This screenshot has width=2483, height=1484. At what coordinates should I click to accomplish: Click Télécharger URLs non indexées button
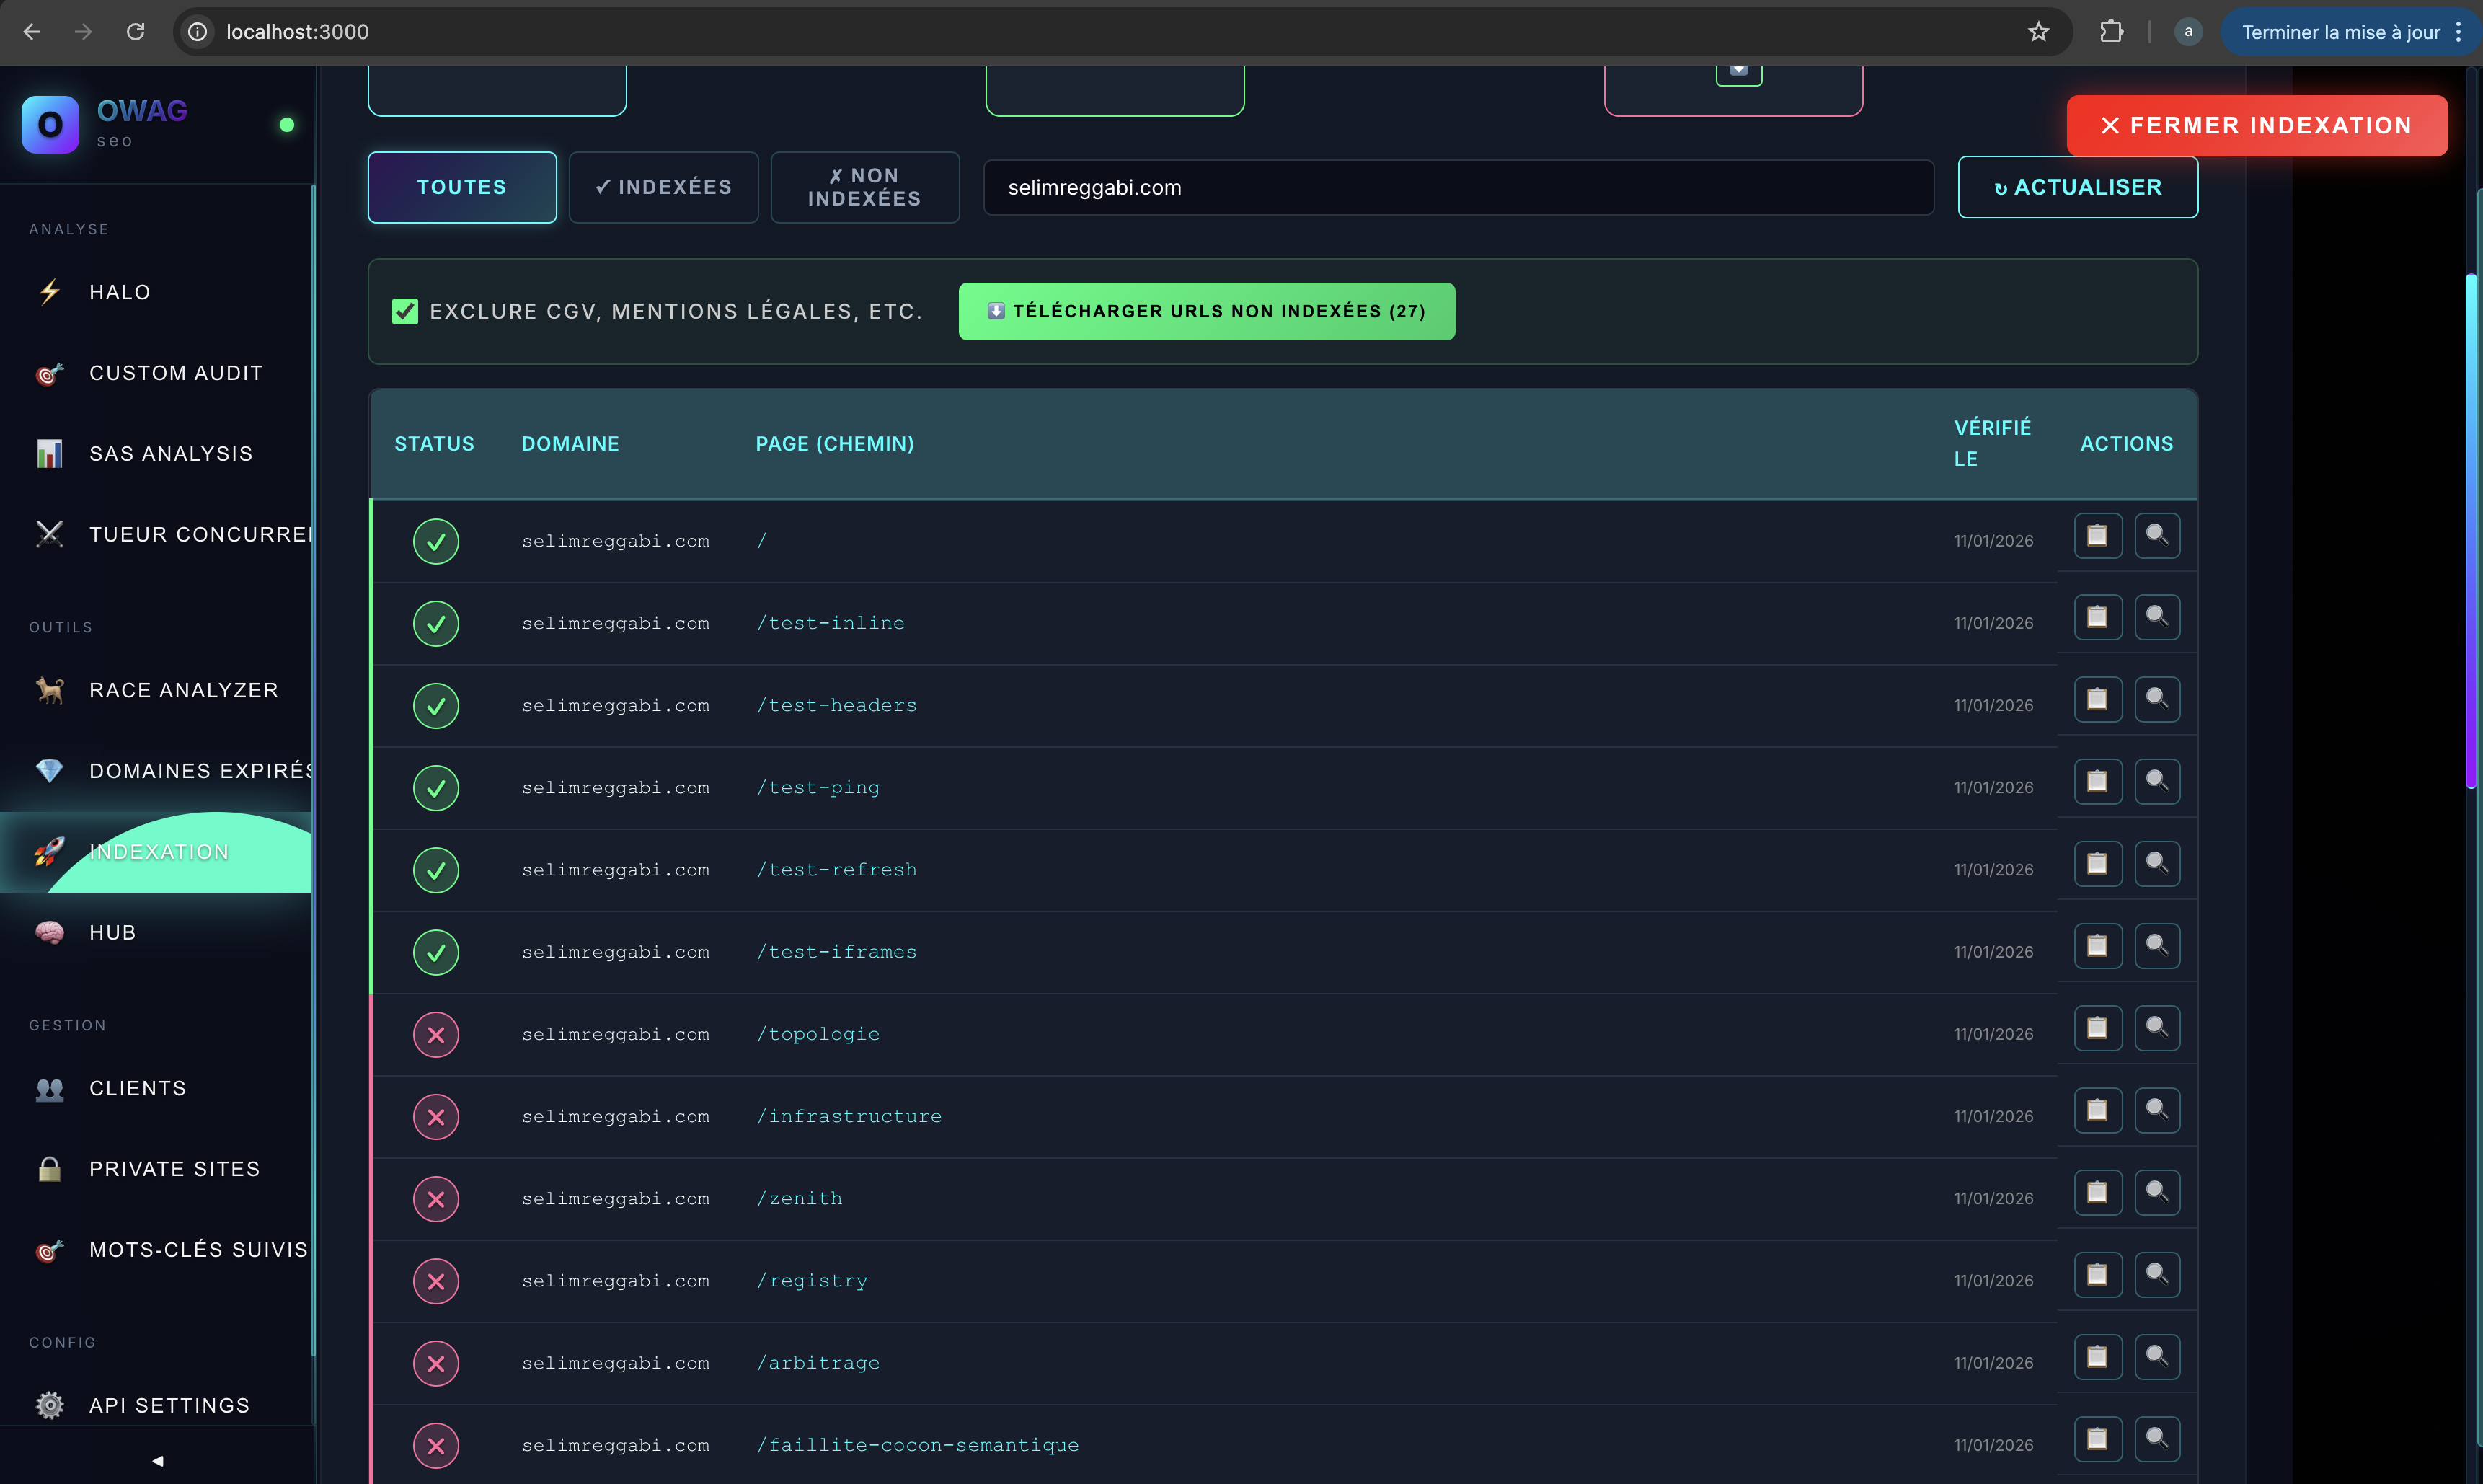[x=1206, y=312]
